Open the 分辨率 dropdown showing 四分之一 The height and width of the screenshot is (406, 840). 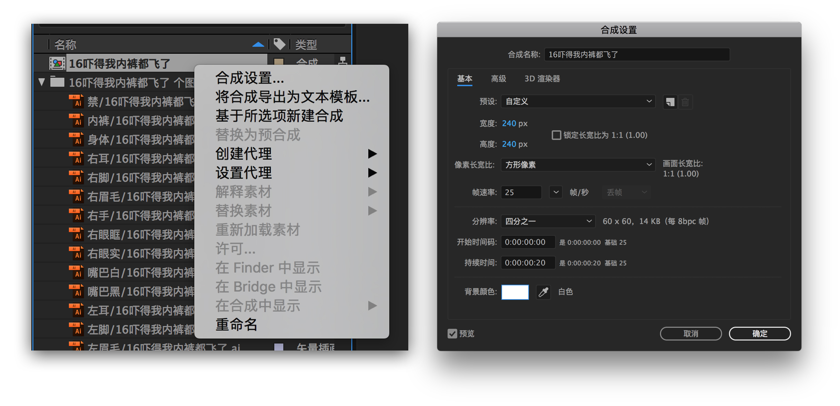pos(548,221)
